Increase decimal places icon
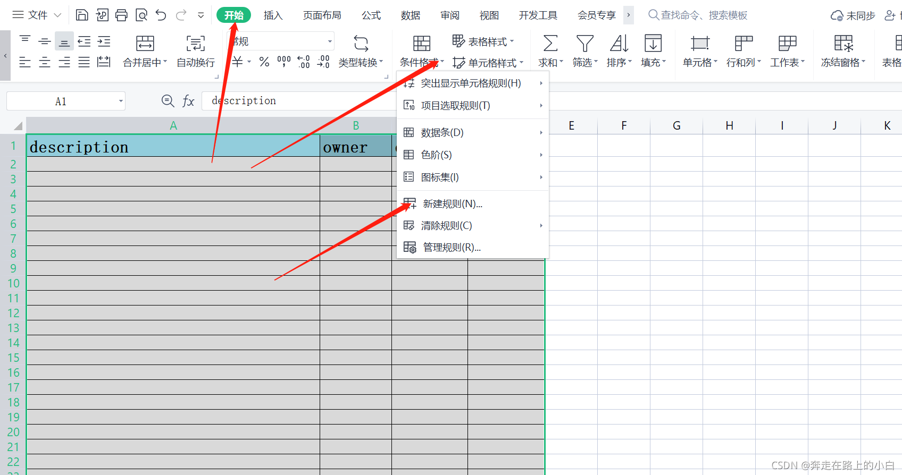 click(304, 62)
